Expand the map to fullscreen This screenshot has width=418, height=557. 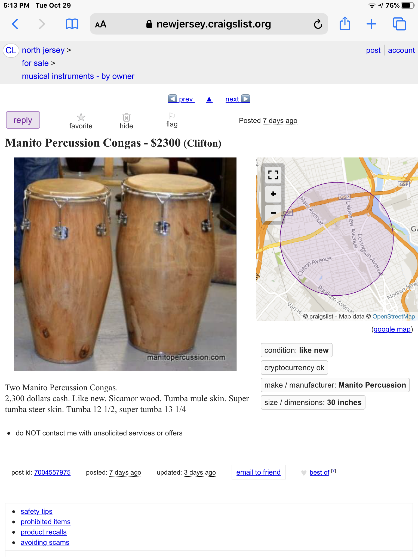(273, 175)
